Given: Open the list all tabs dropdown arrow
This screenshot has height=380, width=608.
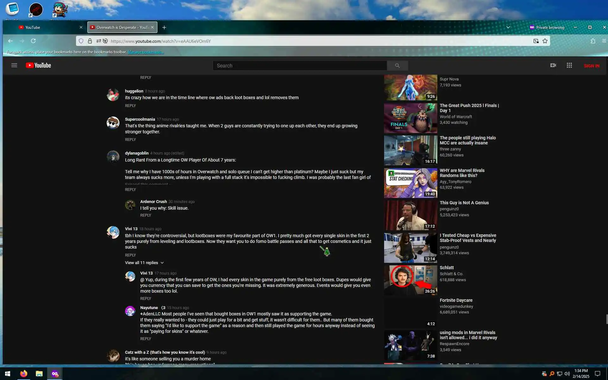Looking at the screenshot, I should pyautogui.click(x=508, y=28).
